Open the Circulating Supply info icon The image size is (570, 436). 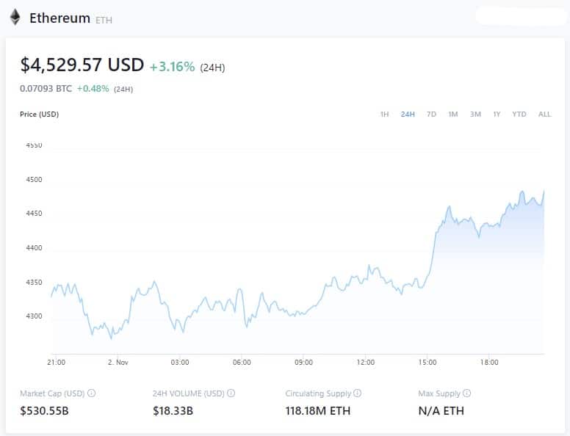click(x=357, y=393)
